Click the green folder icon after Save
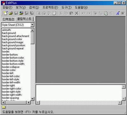Viewport: 127px width, 115px height. (21, 13)
